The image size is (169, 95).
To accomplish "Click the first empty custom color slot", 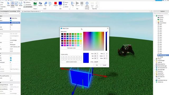I will coord(62,57).
